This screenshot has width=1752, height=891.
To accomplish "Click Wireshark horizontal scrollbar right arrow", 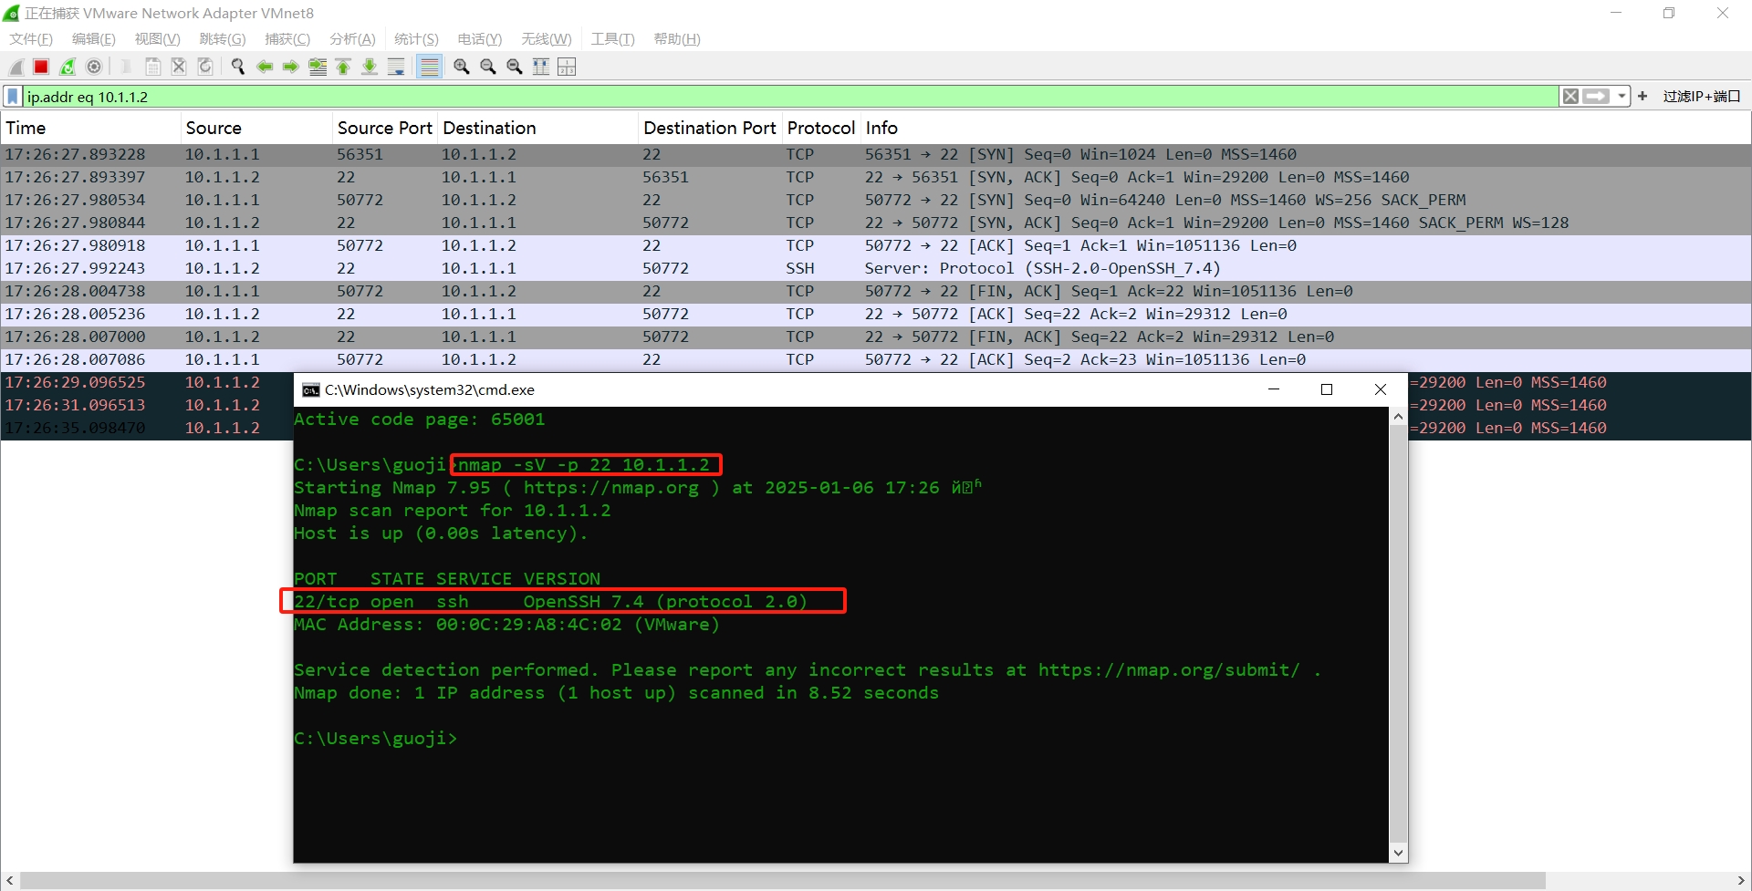I will pos(1743,880).
